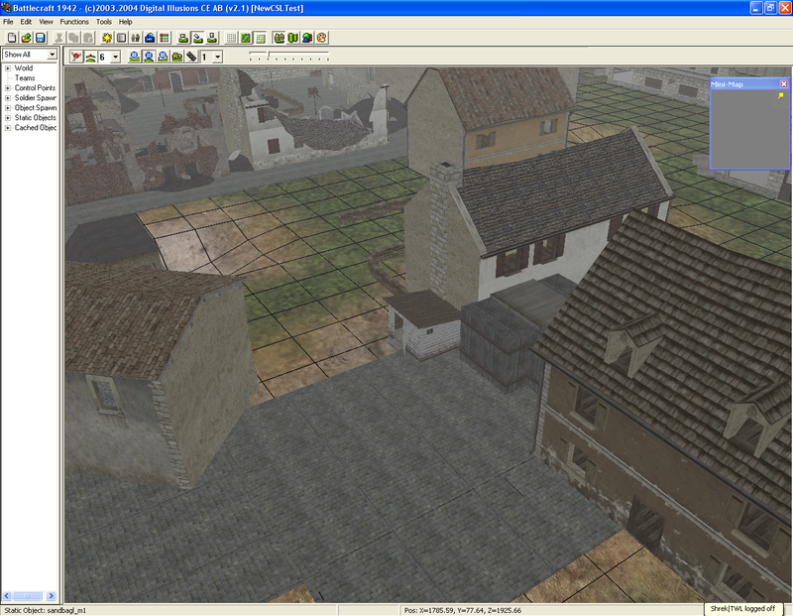Click the grayed-out Paste icon
Image resolution: width=793 pixels, height=616 pixels.
[88, 38]
